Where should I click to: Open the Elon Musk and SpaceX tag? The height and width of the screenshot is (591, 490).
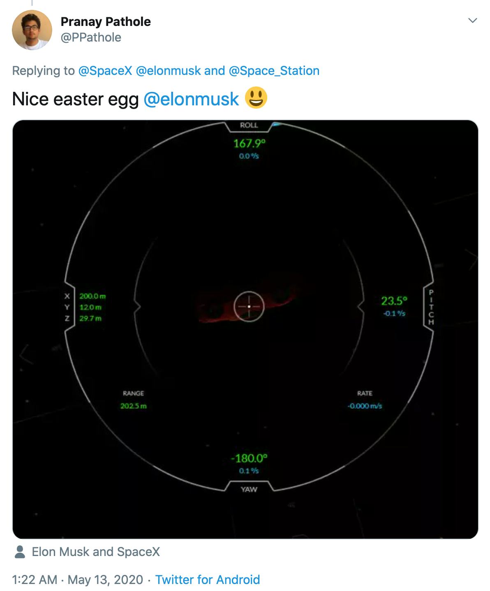[96, 552]
